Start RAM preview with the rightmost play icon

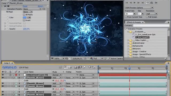(x=156, y=3)
